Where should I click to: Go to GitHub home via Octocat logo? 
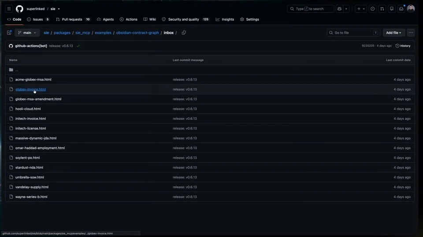(19, 9)
